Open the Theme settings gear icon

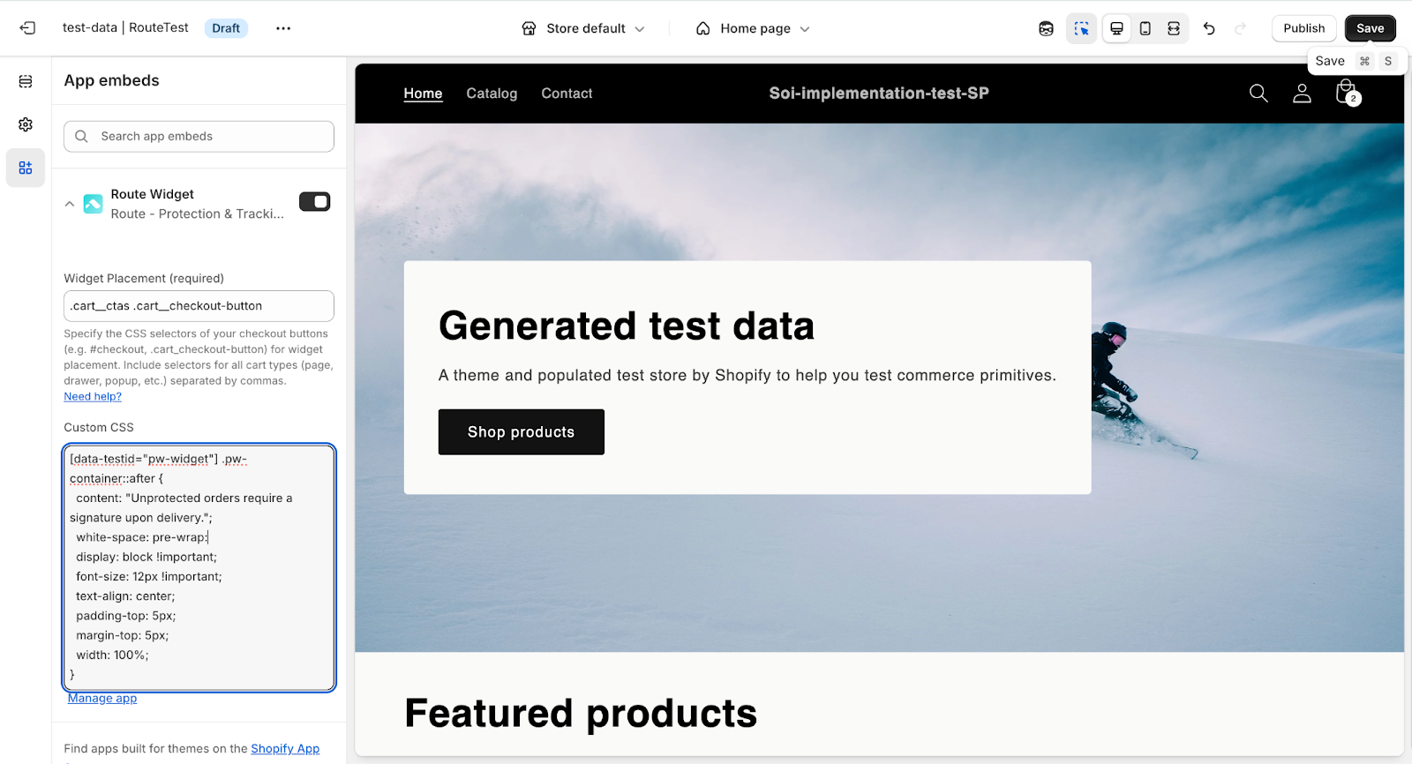[26, 124]
